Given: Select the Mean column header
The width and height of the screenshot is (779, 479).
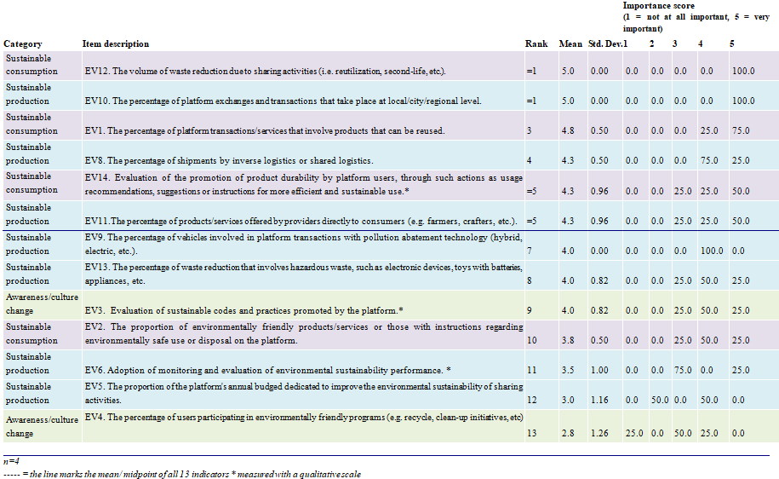Looking at the screenshot, I should click(x=570, y=44).
